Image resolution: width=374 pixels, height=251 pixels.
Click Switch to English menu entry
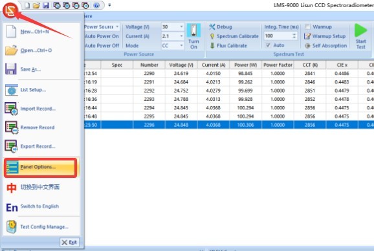pos(42,206)
